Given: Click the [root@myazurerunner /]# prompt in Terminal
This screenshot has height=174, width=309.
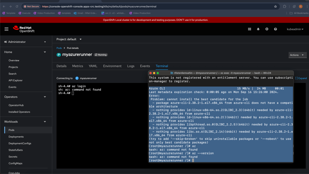Looking at the screenshot, I should tap(170, 160).
